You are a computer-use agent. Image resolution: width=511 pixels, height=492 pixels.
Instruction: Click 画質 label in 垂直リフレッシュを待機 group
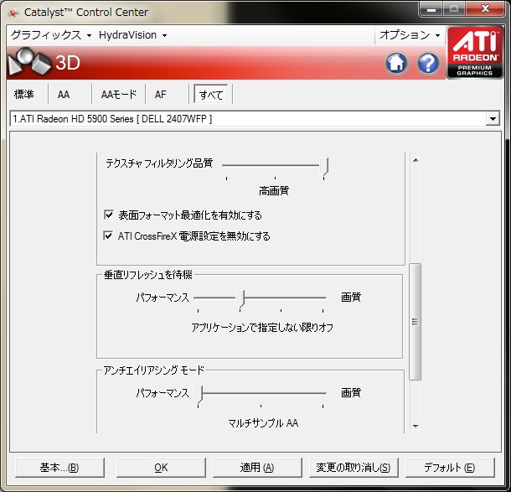pyautogui.click(x=351, y=297)
